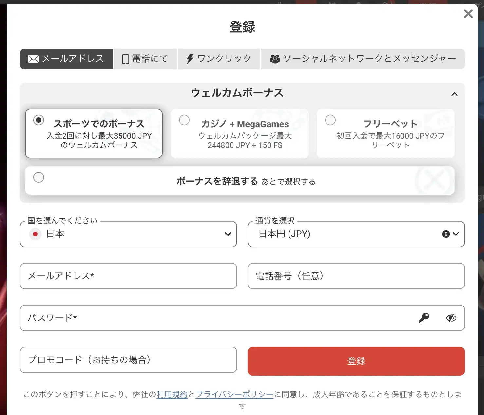Open the 国を選んでください country dropdown
Screen dimensions: 484x415
point(128,234)
